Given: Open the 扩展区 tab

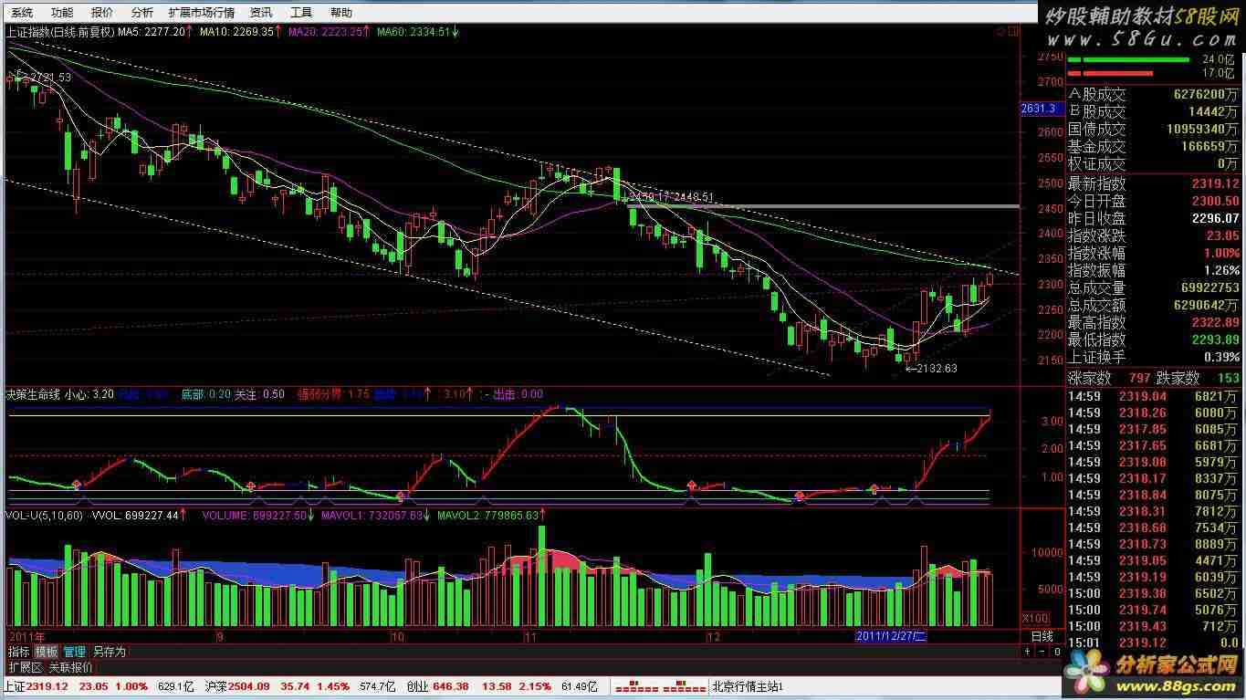Looking at the screenshot, I should 24,667.
